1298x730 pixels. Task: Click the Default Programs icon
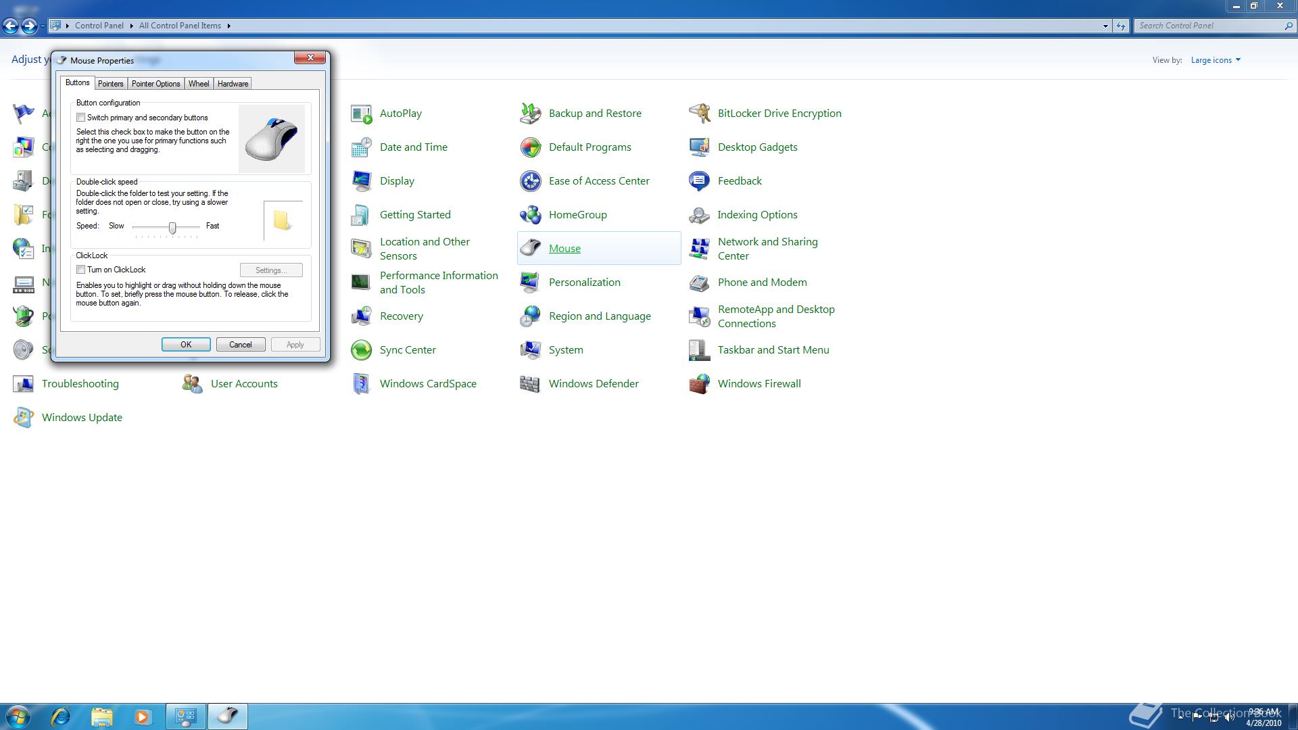(531, 147)
